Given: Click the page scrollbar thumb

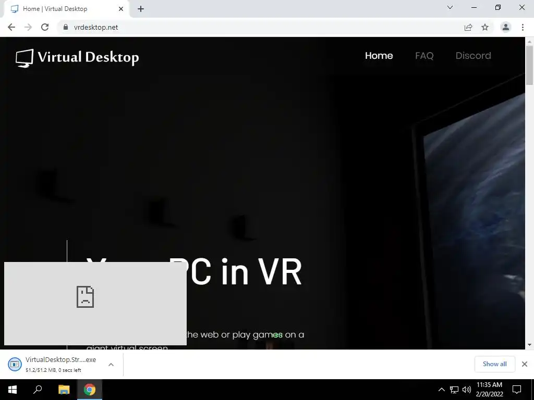Looking at the screenshot, I should coord(529,65).
